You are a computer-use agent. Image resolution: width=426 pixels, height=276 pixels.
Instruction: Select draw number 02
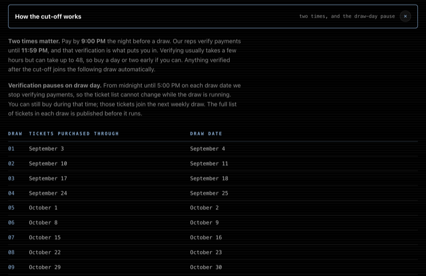tap(11, 164)
